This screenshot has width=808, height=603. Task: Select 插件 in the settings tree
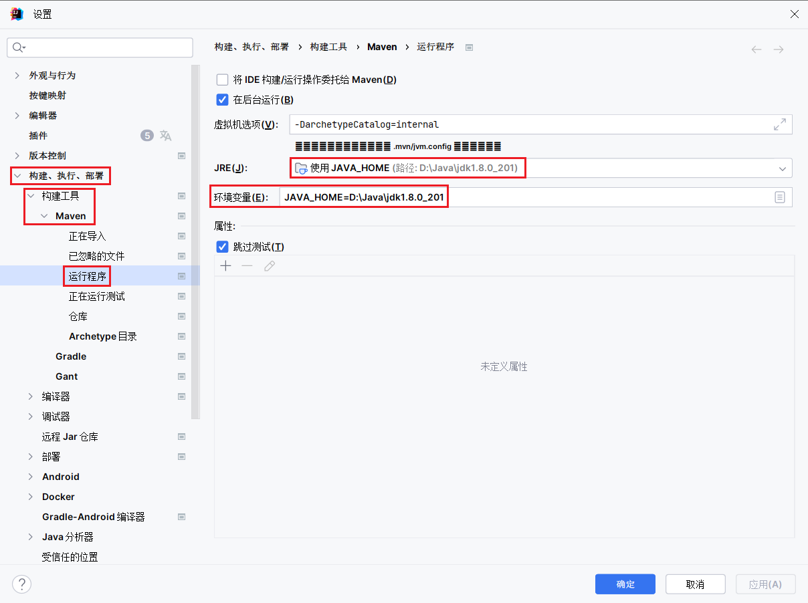click(38, 136)
